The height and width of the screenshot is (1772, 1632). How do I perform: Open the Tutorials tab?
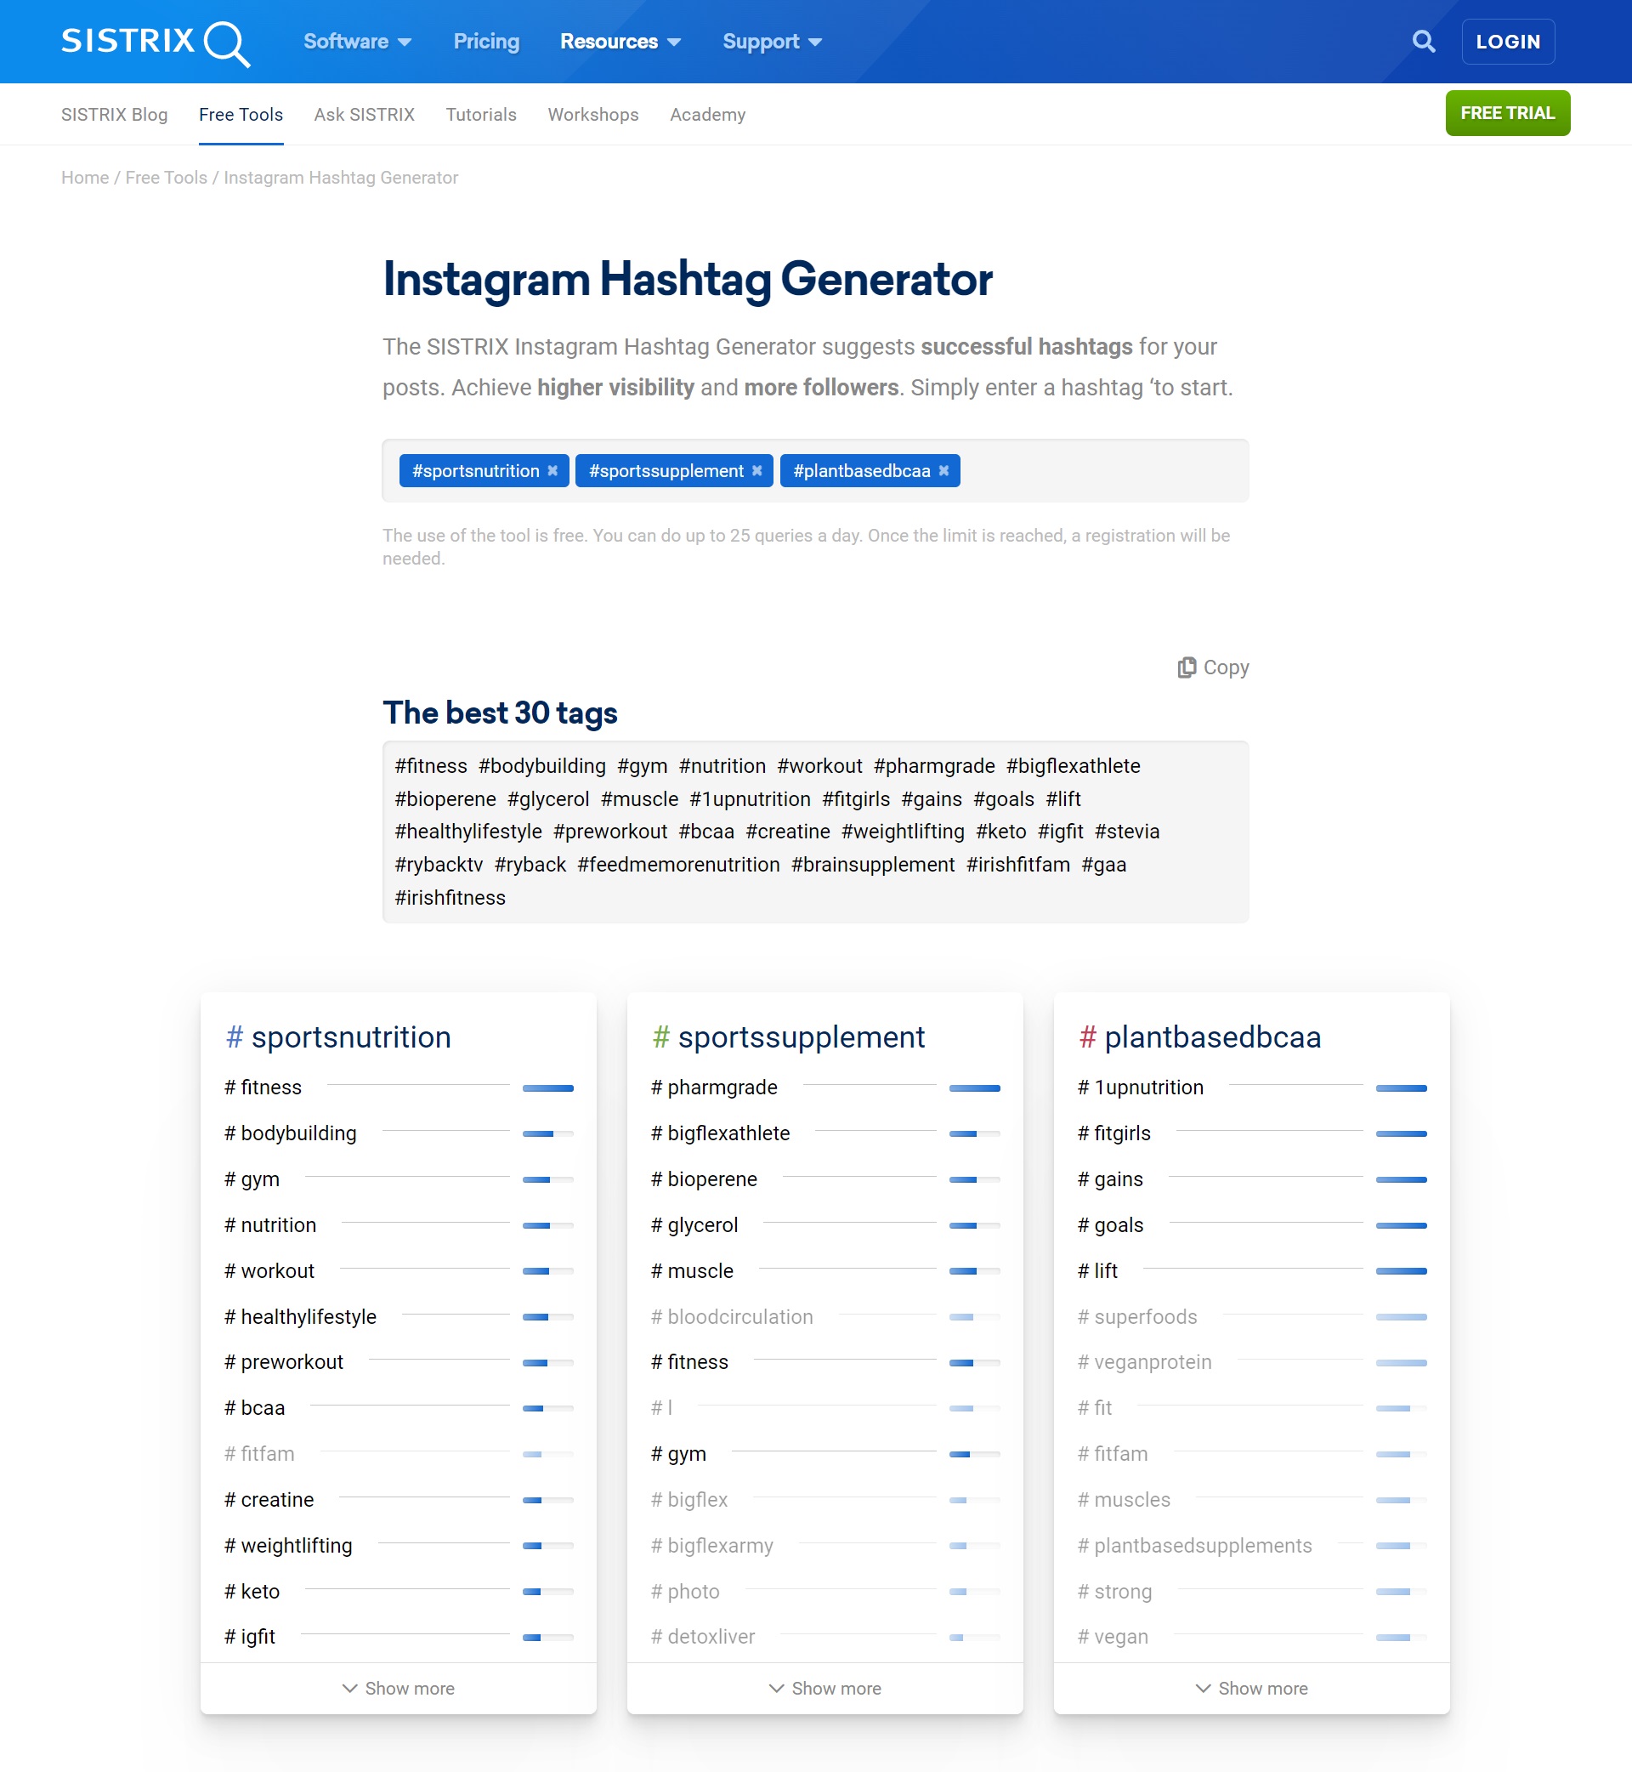pos(481,115)
